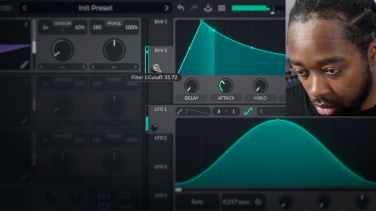Screen dimensions: 376x211
Task: Grab oscillator 1 wave frame vertical slider
Action: coord(34,47)
